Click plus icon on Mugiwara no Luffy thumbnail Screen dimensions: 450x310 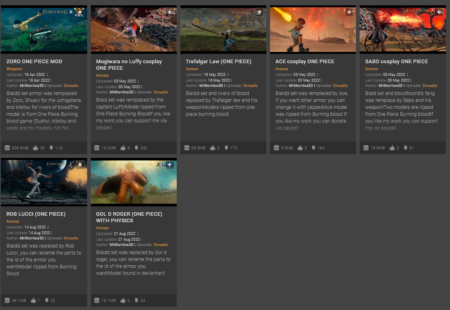[x=170, y=12]
